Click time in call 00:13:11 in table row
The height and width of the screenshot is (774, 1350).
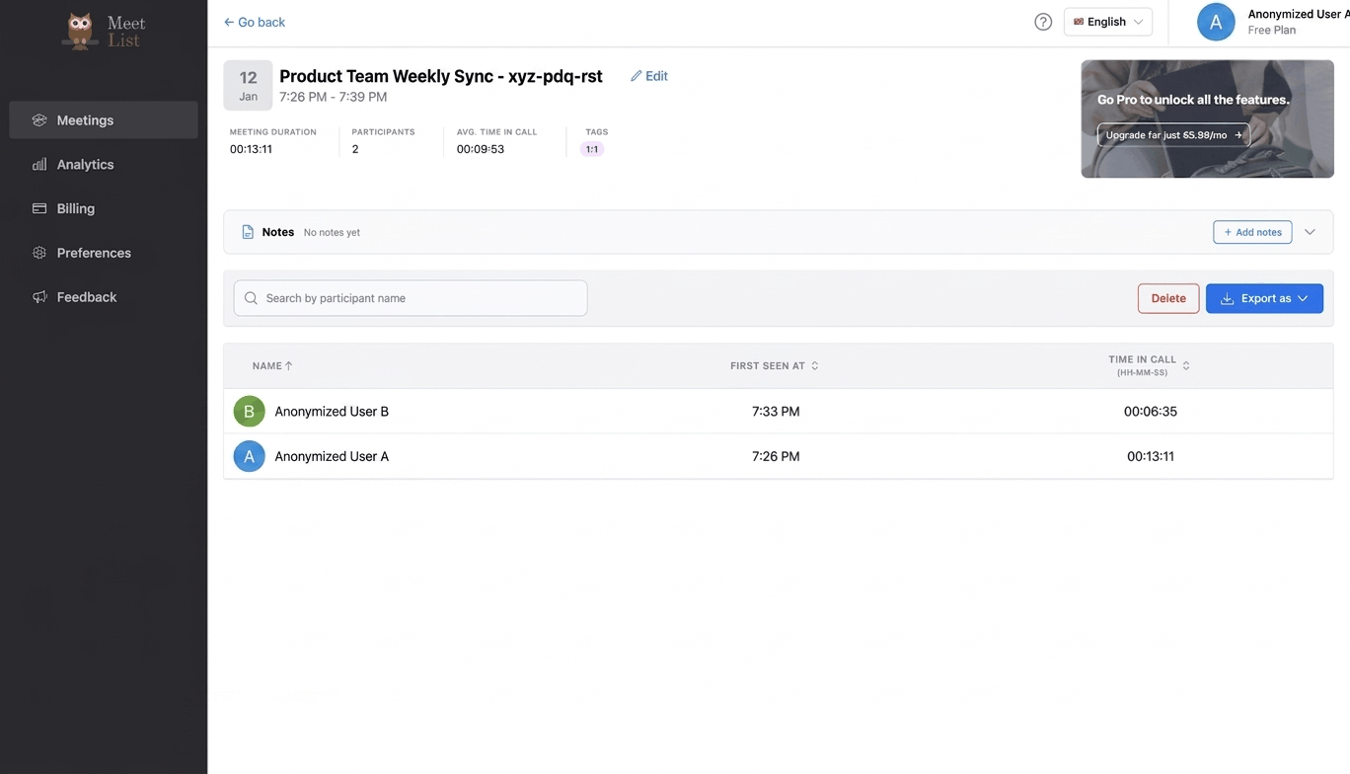point(1151,457)
